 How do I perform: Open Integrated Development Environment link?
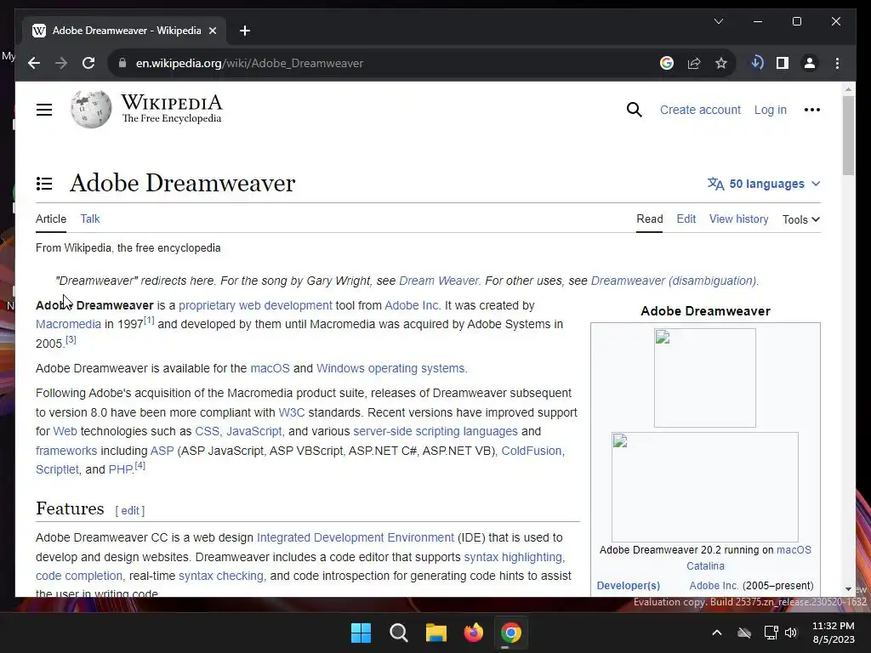pyautogui.click(x=356, y=538)
